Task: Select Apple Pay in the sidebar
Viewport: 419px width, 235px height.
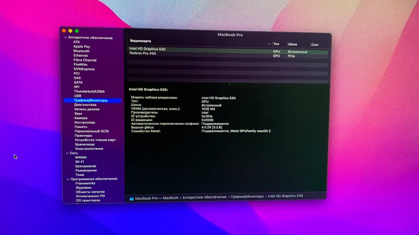Action: [x=82, y=46]
